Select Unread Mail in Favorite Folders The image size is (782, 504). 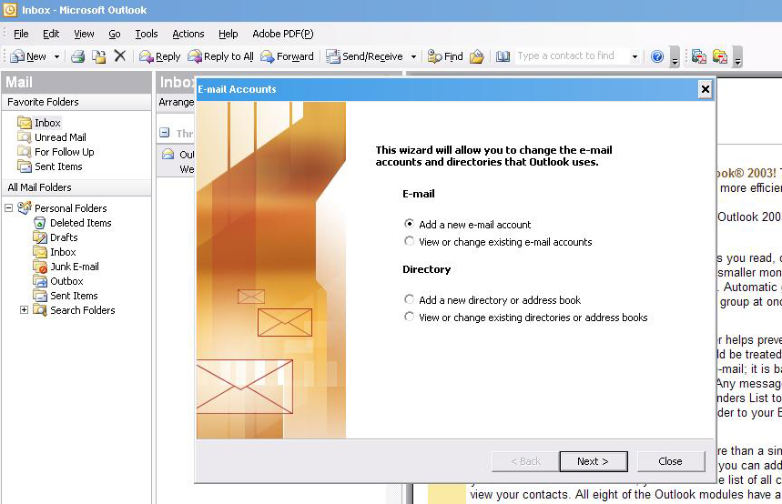point(51,137)
